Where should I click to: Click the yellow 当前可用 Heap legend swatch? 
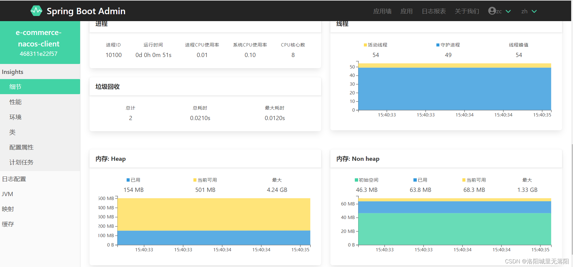tap(195, 180)
